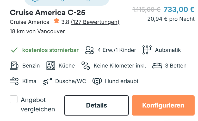
Task: Click the gearshift icon next to Automatik
Action: click(147, 50)
